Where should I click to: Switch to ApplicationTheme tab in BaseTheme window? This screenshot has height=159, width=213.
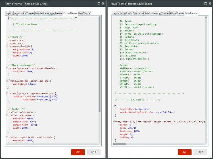(131, 13)
